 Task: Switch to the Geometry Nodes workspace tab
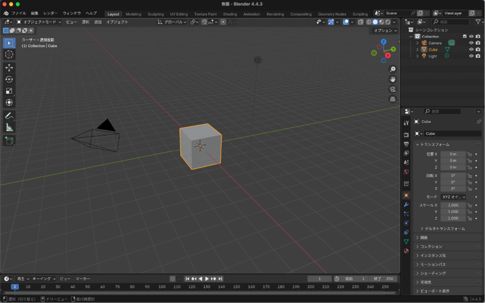click(x=332, y=14)
